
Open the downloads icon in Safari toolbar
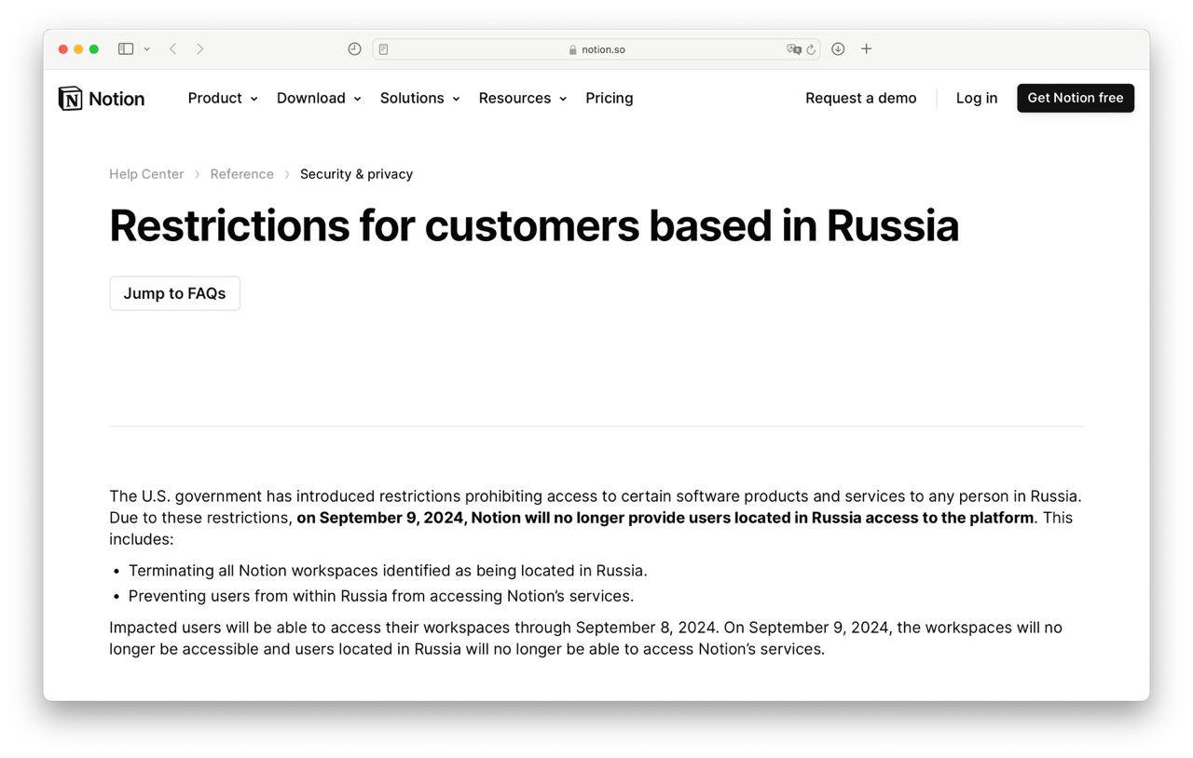838,48
